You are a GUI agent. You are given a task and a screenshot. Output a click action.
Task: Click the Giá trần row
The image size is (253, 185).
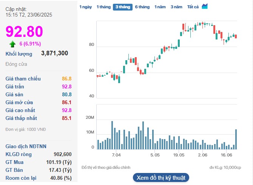point(39,86)
